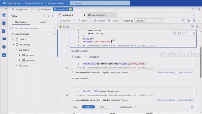Open the Run all dropdown arrow

[74, 21]
